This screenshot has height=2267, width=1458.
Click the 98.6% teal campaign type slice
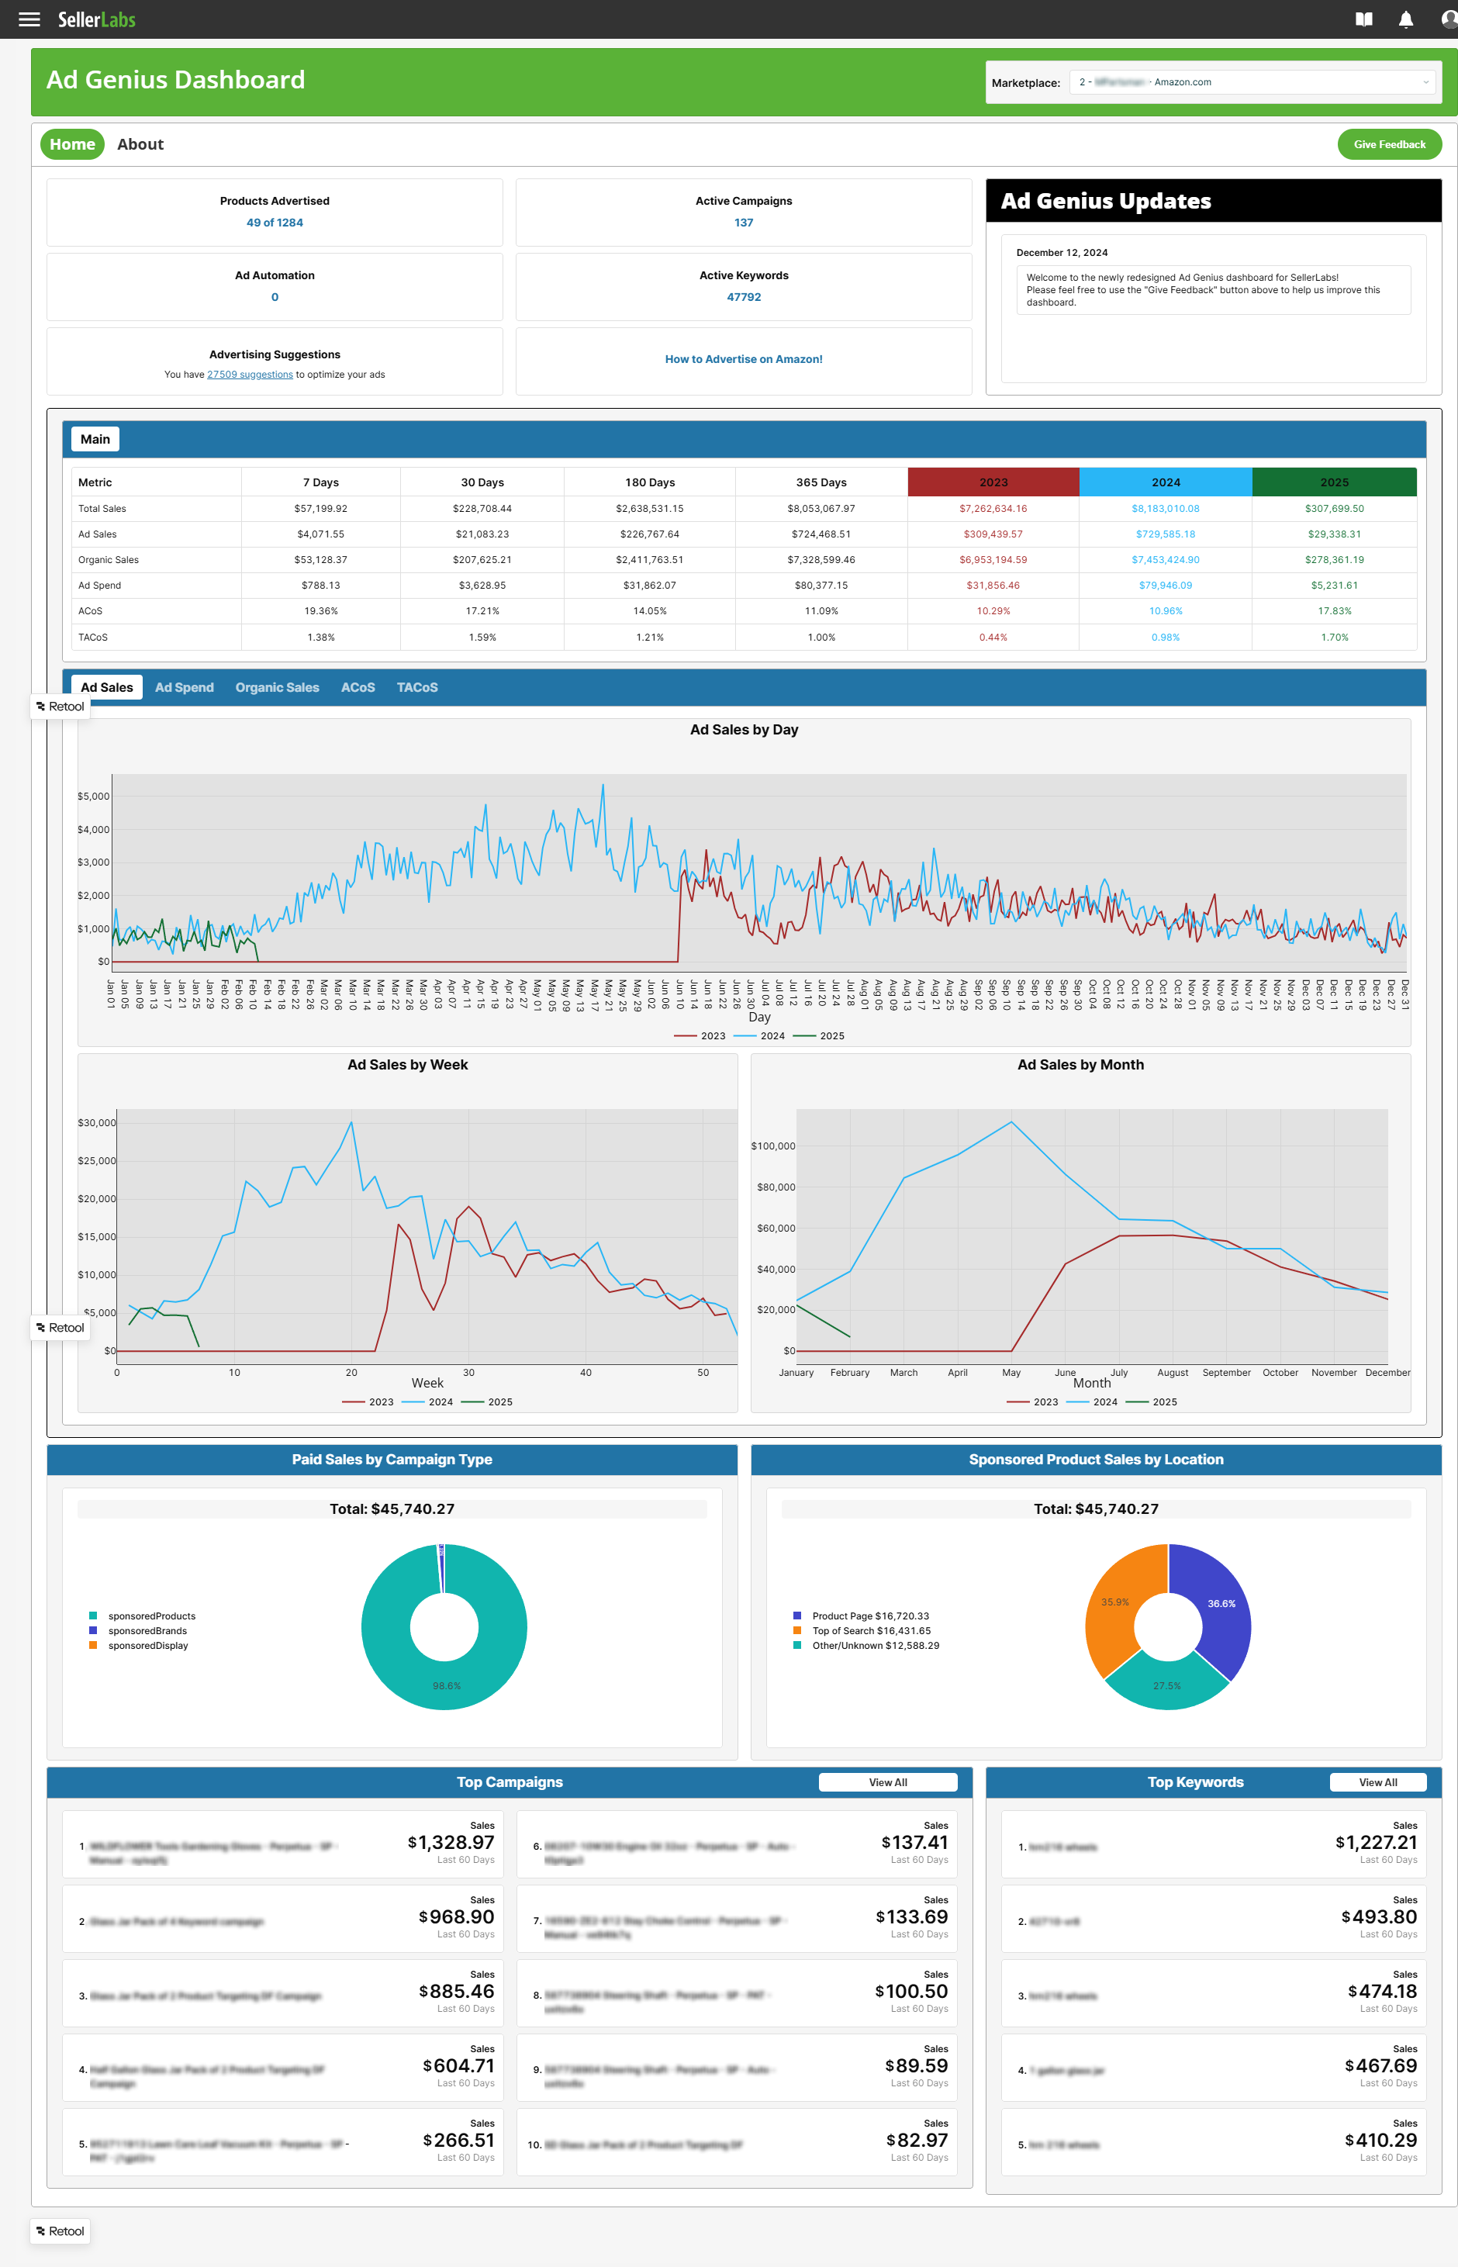(x=446, y=1686)
